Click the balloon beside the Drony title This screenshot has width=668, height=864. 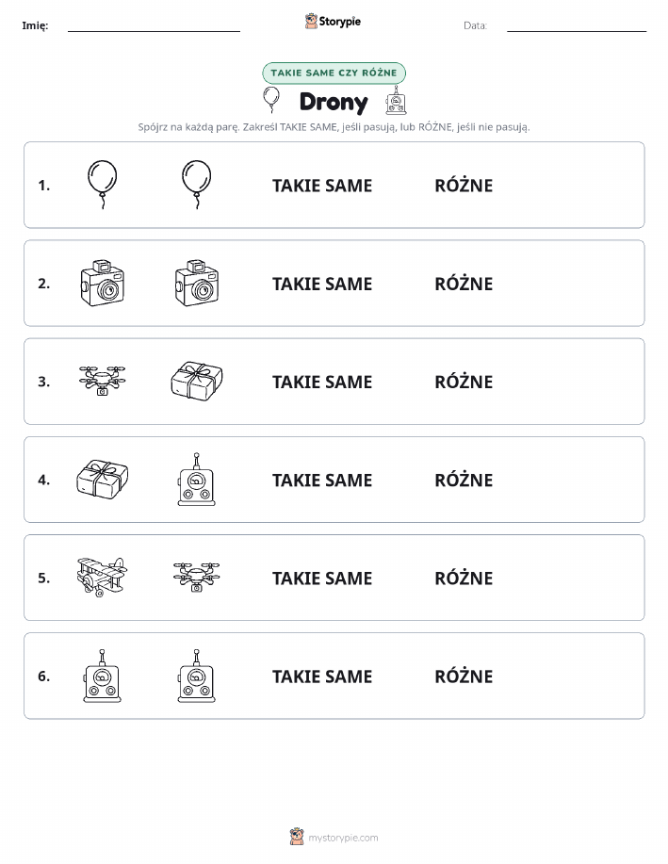point(271,99)
